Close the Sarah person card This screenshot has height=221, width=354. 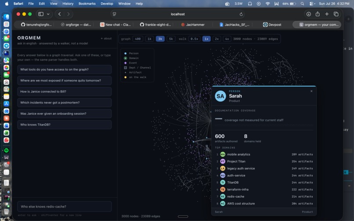(311, 91)
